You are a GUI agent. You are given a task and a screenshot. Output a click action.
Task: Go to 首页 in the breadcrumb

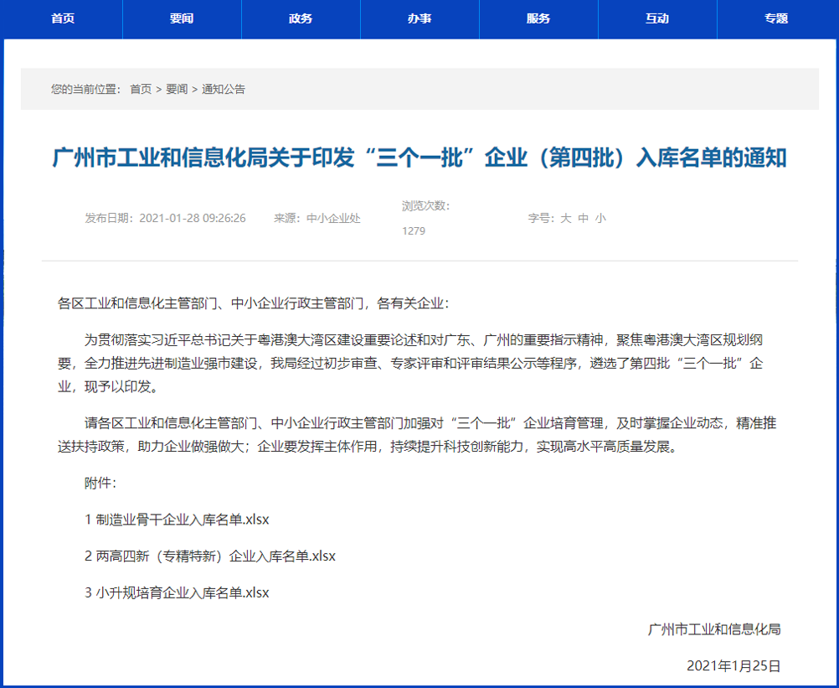tap(141, 90)
